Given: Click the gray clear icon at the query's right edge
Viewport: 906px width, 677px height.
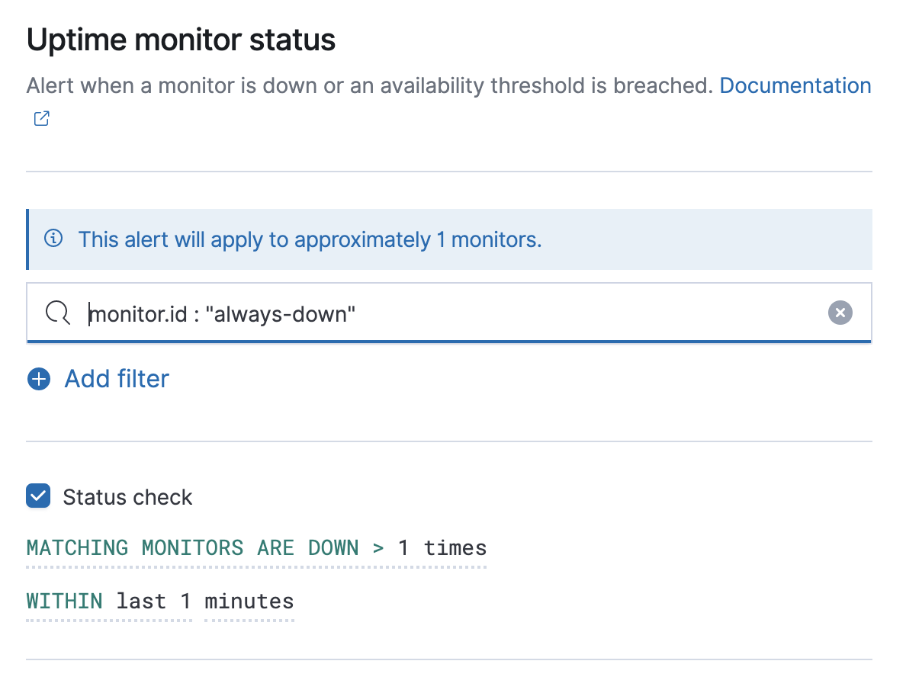Looking at the screenshot, I should point(840,312).
